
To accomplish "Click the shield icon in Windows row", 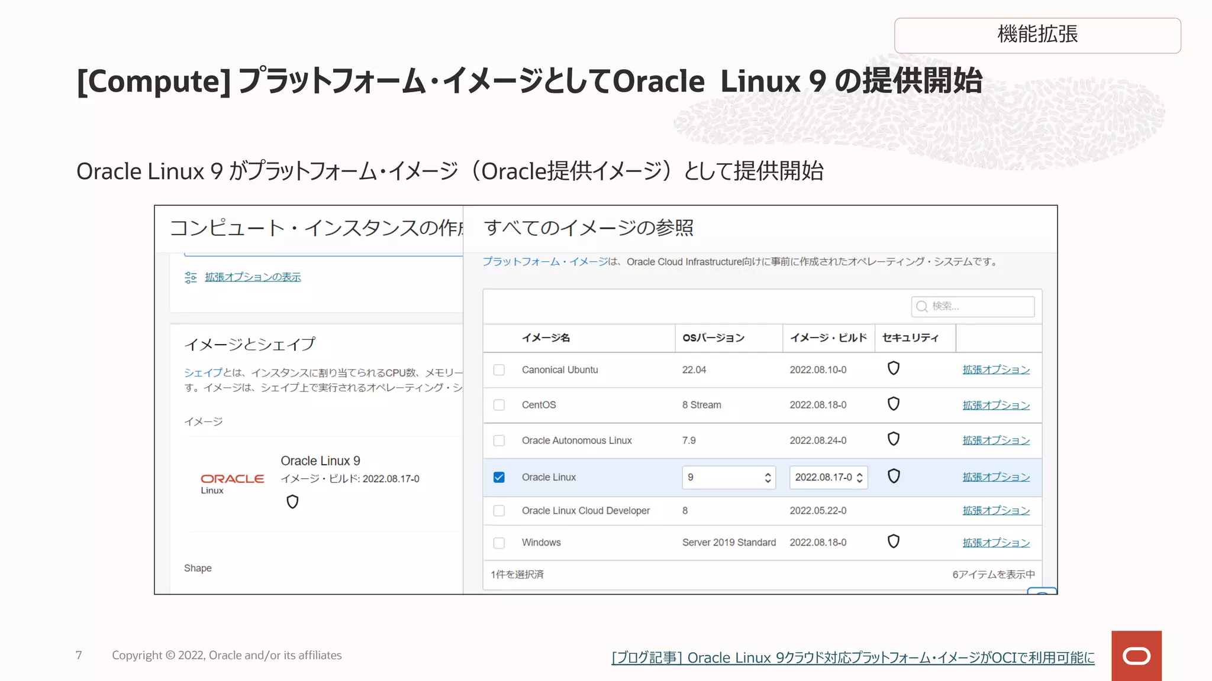I will point(894,541).
